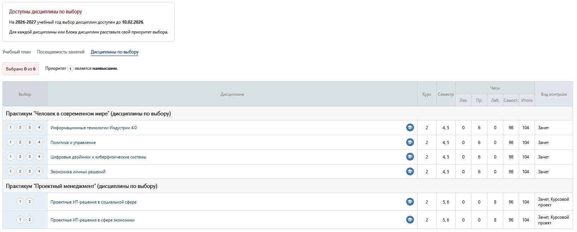This screenshot has height=232, width=577.
Task: Click the Дисциплина column header
Action: pyautogui.click(x=232, y=94)
